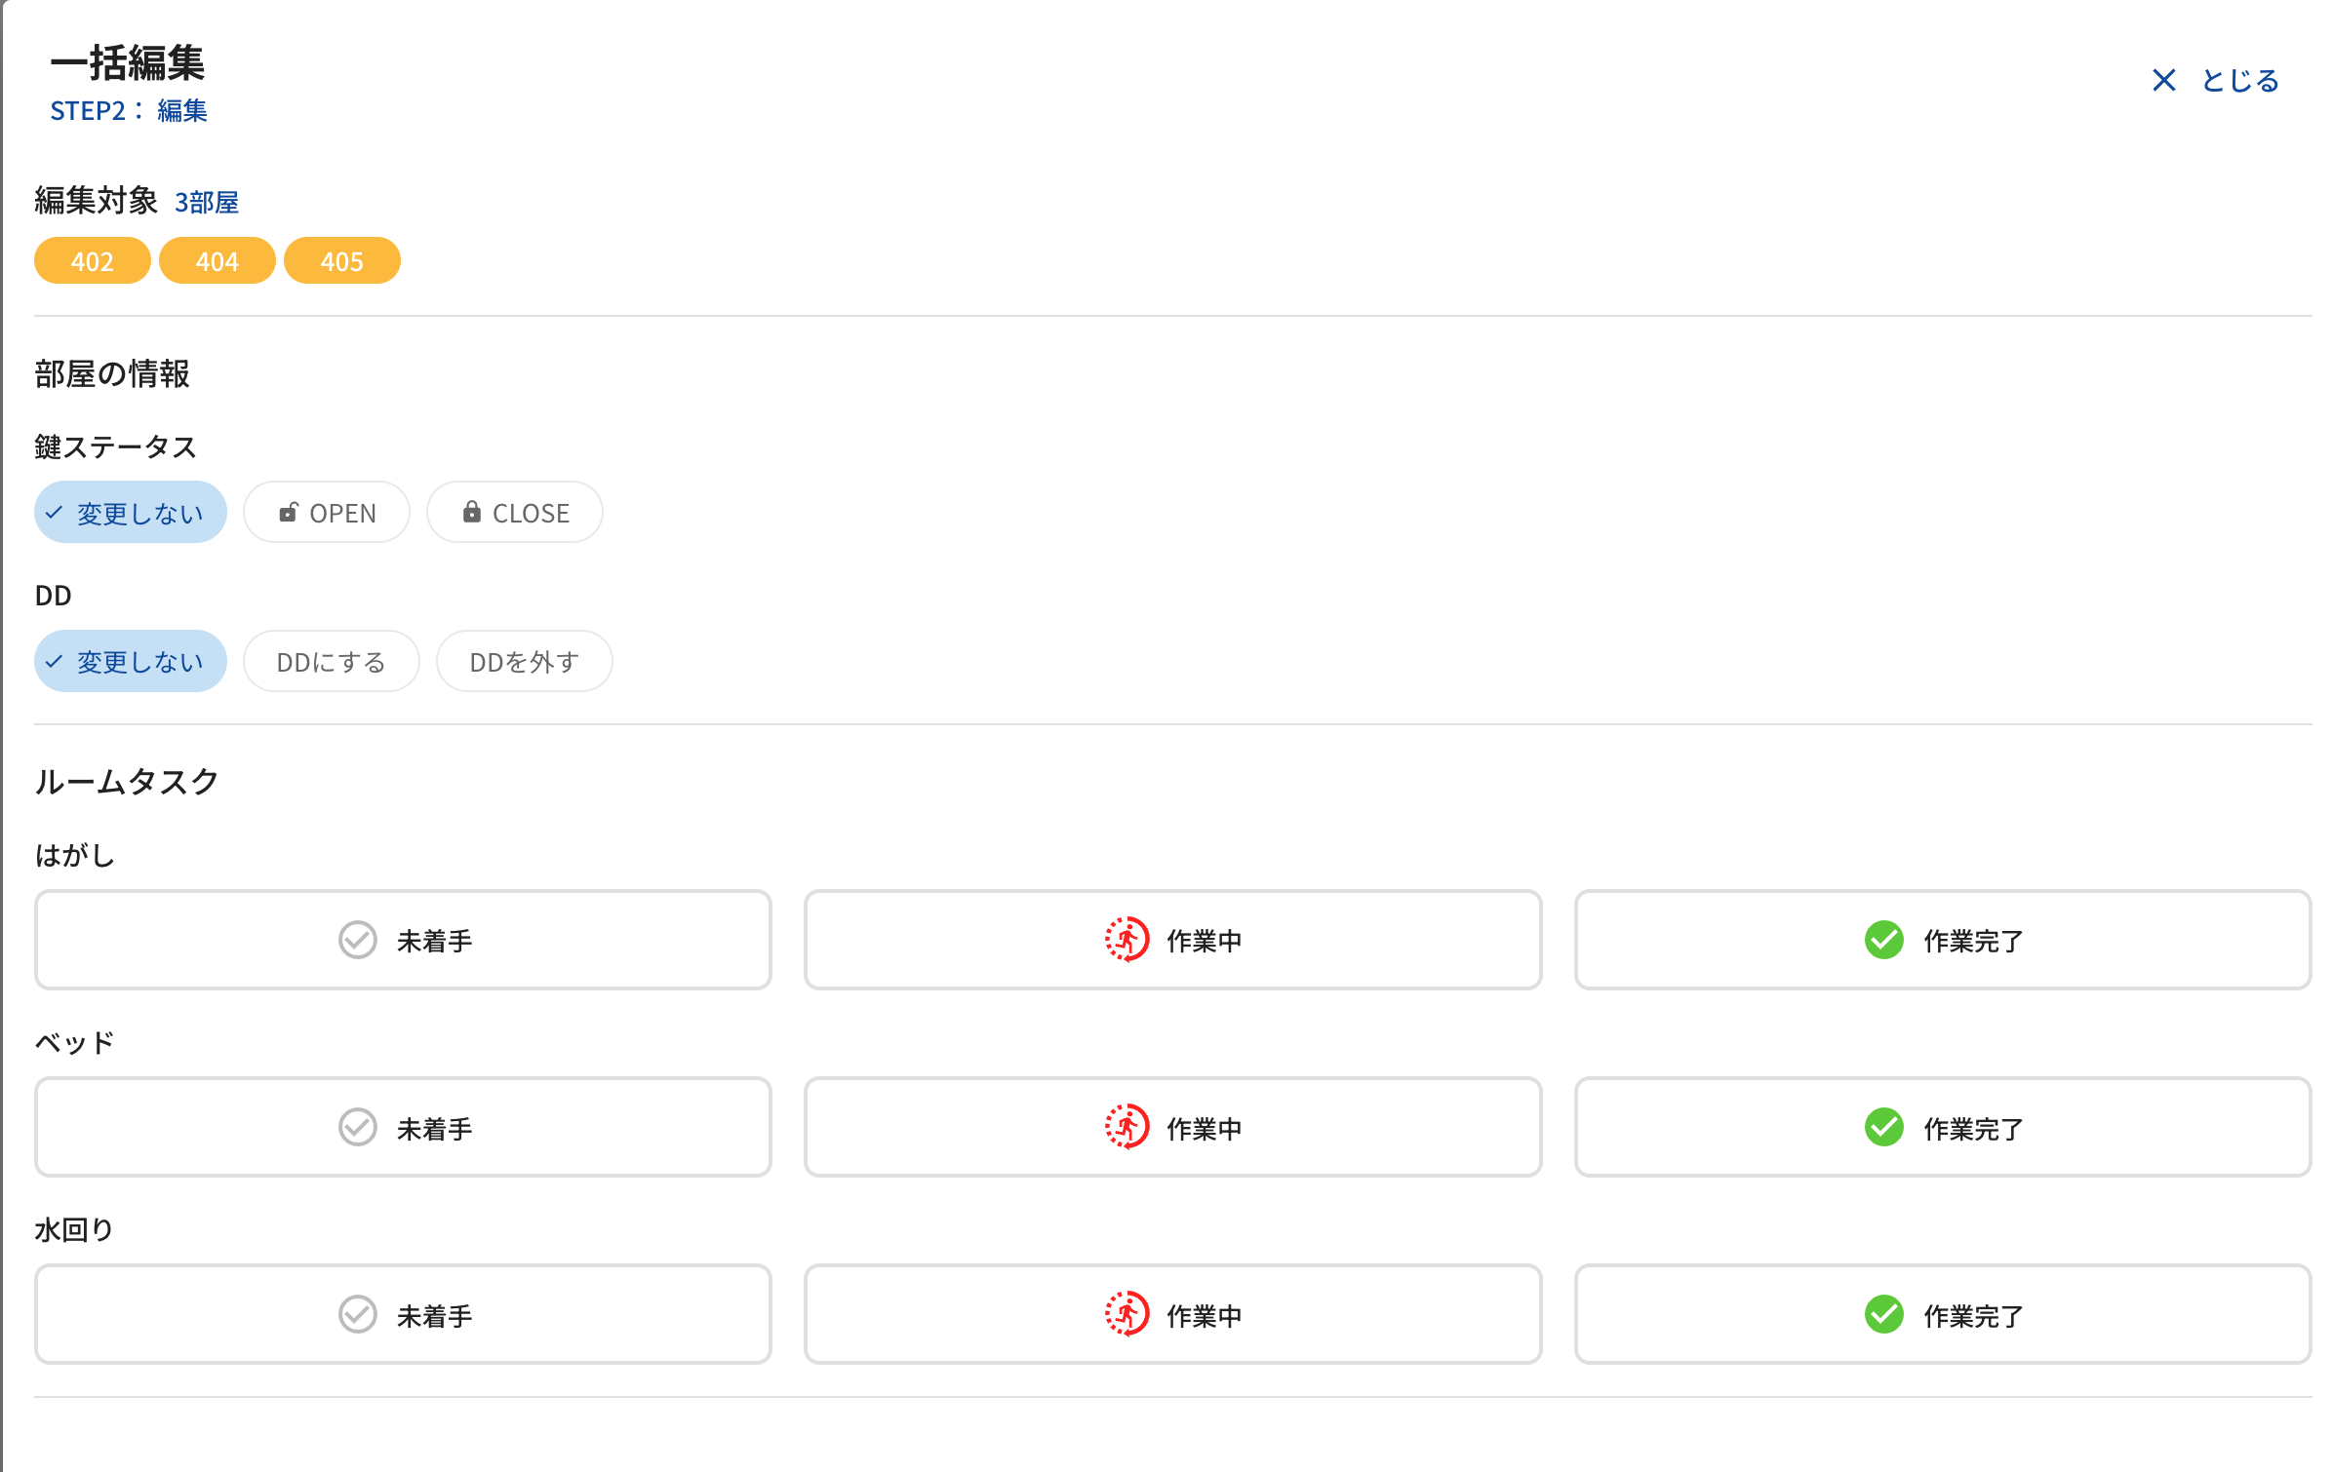
Task: Click the gray check icon in はがし 未着手
Action: pos(357,941)
